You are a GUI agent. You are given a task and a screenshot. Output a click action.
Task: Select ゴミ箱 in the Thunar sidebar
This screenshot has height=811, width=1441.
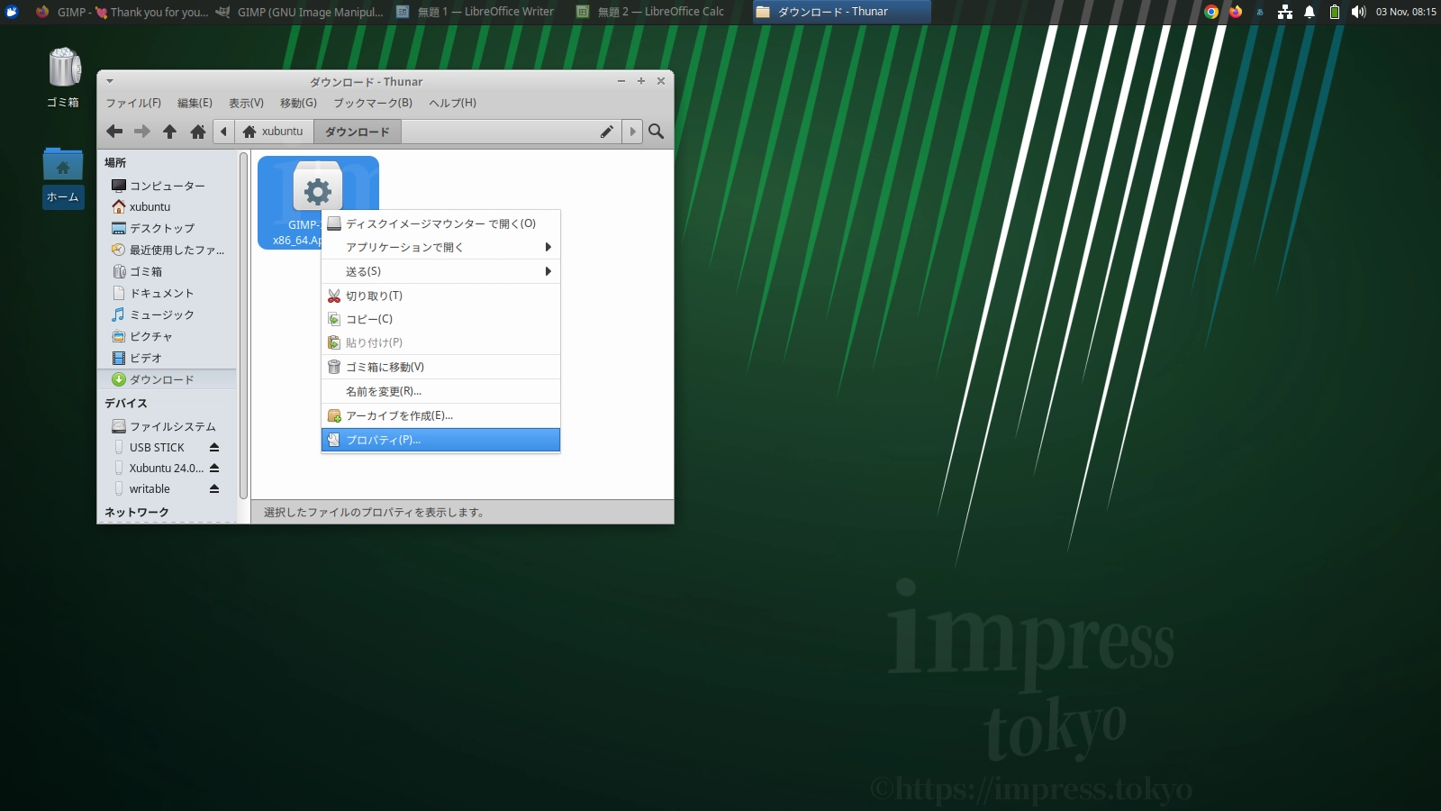tap(167, 271)
